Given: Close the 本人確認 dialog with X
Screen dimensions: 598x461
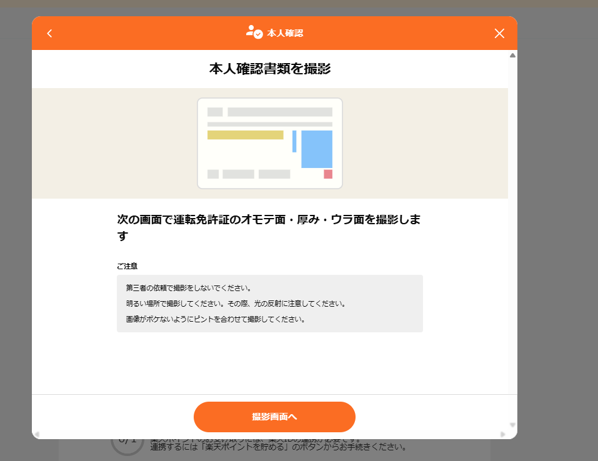Looking at the screenshot, I should (499, 34).
